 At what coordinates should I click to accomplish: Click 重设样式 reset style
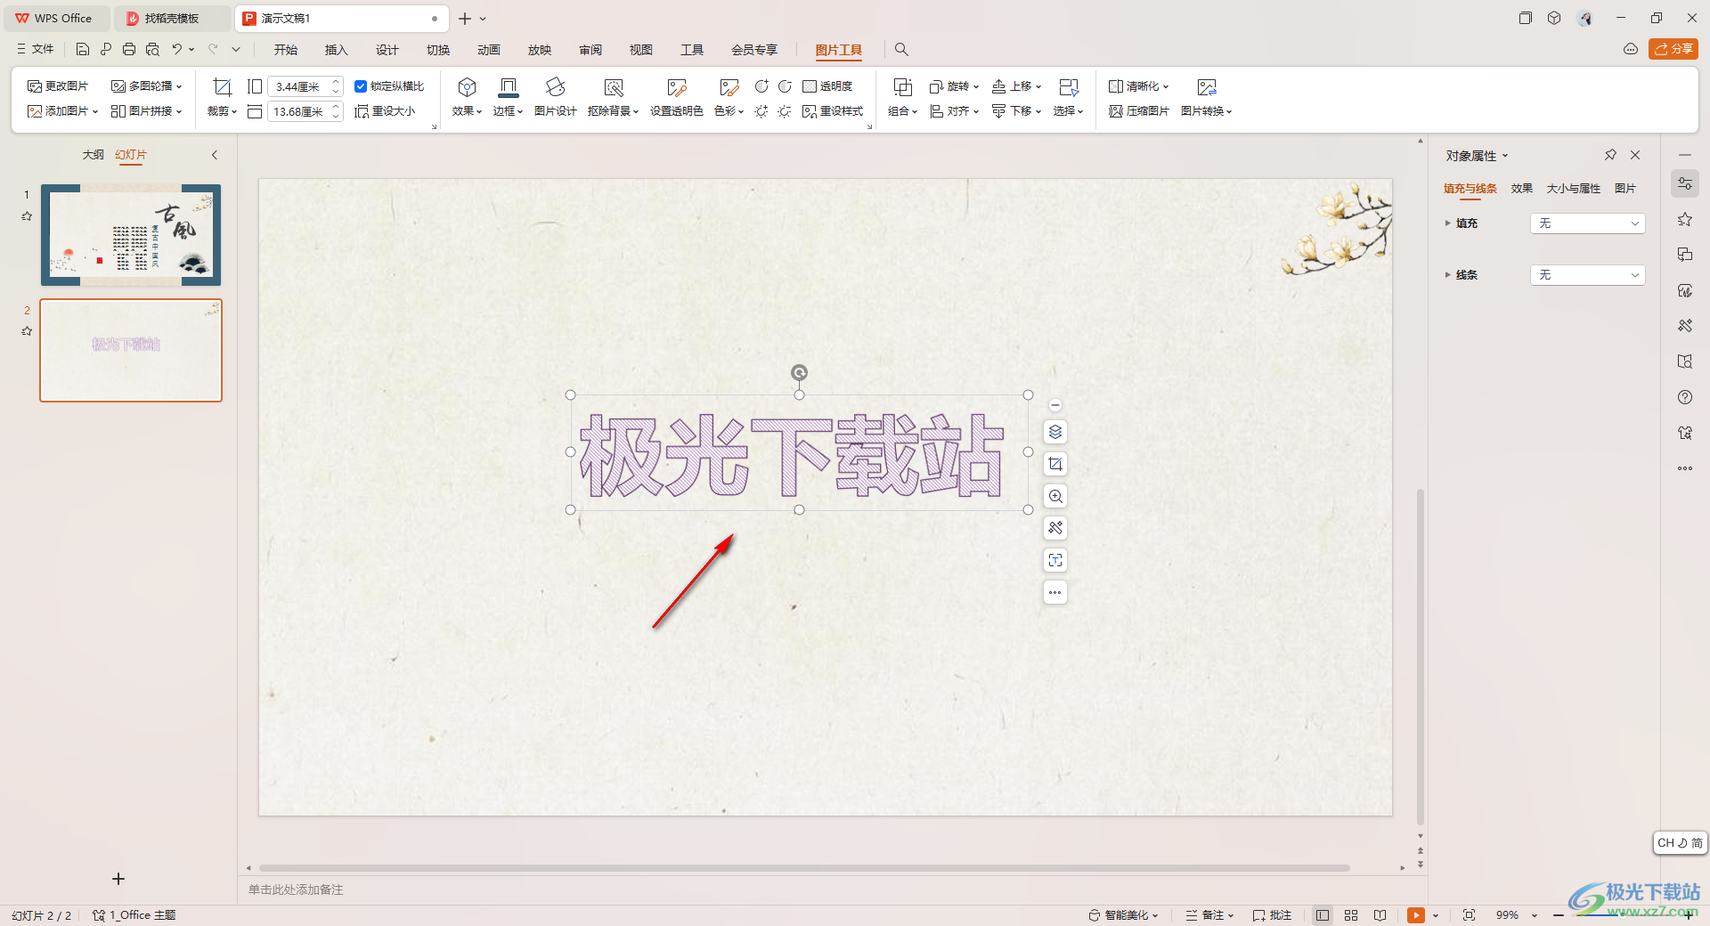pyautogui.click(x=833, y=111)
